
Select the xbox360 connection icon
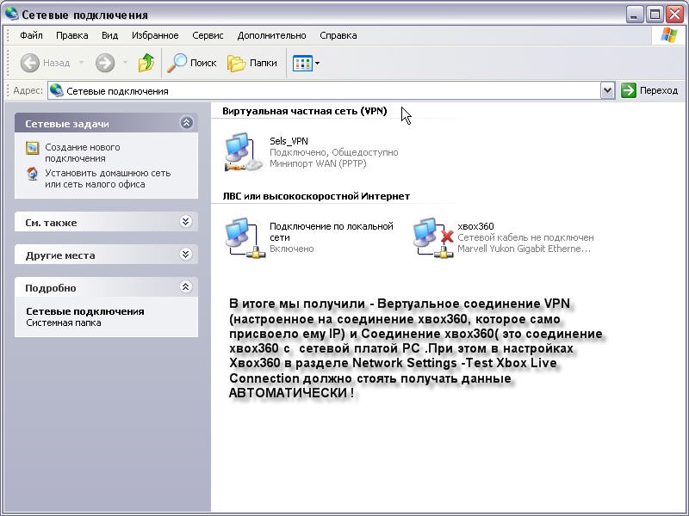pos(433,237)
